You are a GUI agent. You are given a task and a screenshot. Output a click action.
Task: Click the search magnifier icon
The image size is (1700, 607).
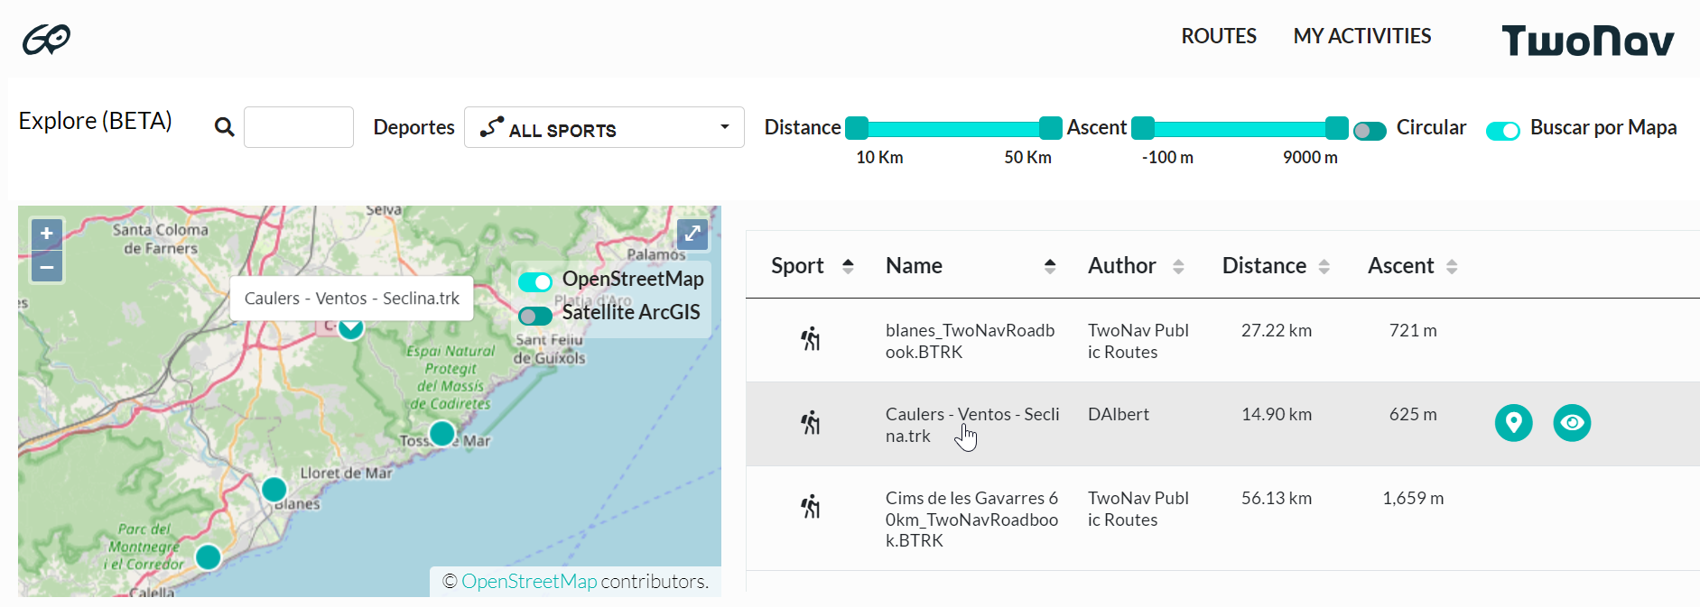tap(224, 127)
